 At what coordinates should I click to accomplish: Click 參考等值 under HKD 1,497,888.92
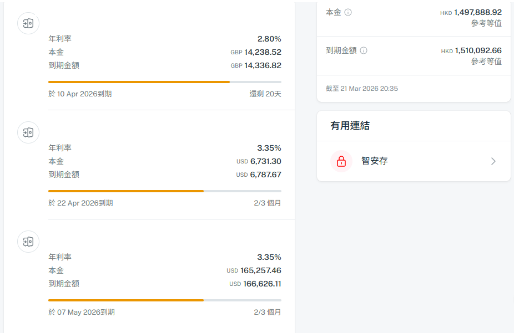[x=486, y=23]
